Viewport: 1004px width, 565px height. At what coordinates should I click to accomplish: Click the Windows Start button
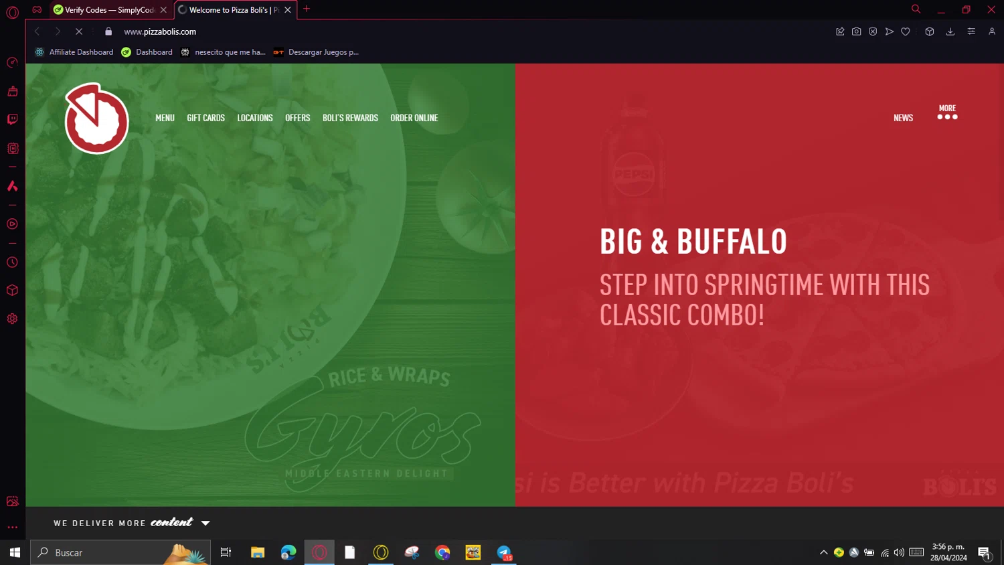coord(15,552)
